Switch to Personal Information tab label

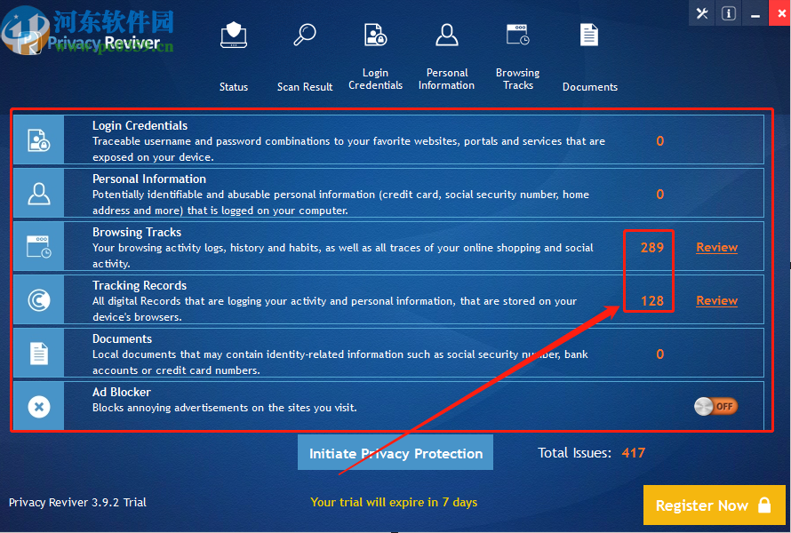446,79
